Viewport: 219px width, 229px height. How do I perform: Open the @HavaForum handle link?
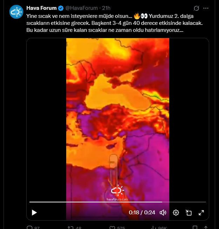pos(81,8)
